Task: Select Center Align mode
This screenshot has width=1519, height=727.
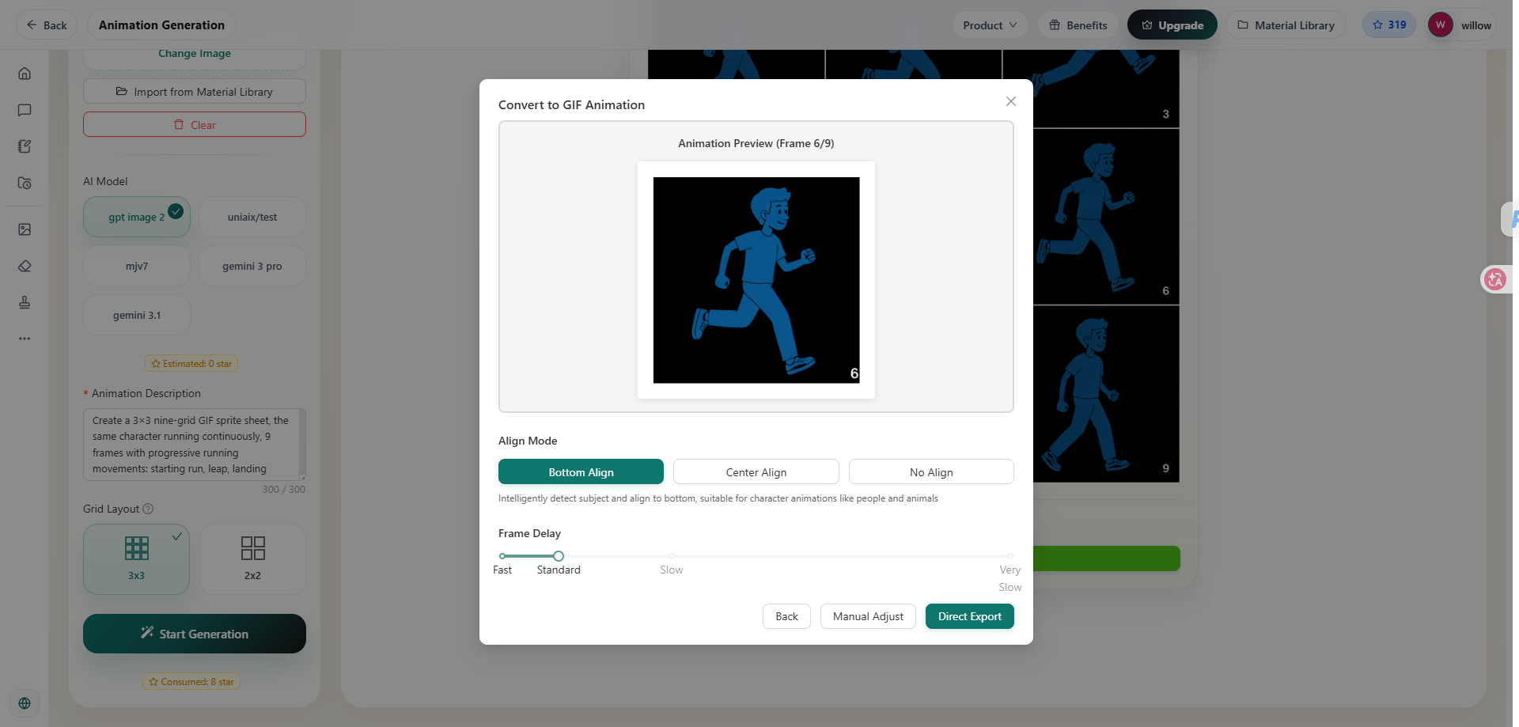Action: (x=756, y=471)
